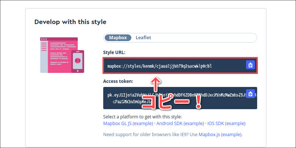Viewport: 296px width, 148px height.
Task: Click the Style URL text field
Action: [180, 66]
